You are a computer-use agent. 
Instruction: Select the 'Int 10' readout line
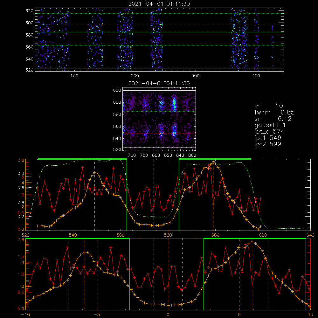click(268, 106)
